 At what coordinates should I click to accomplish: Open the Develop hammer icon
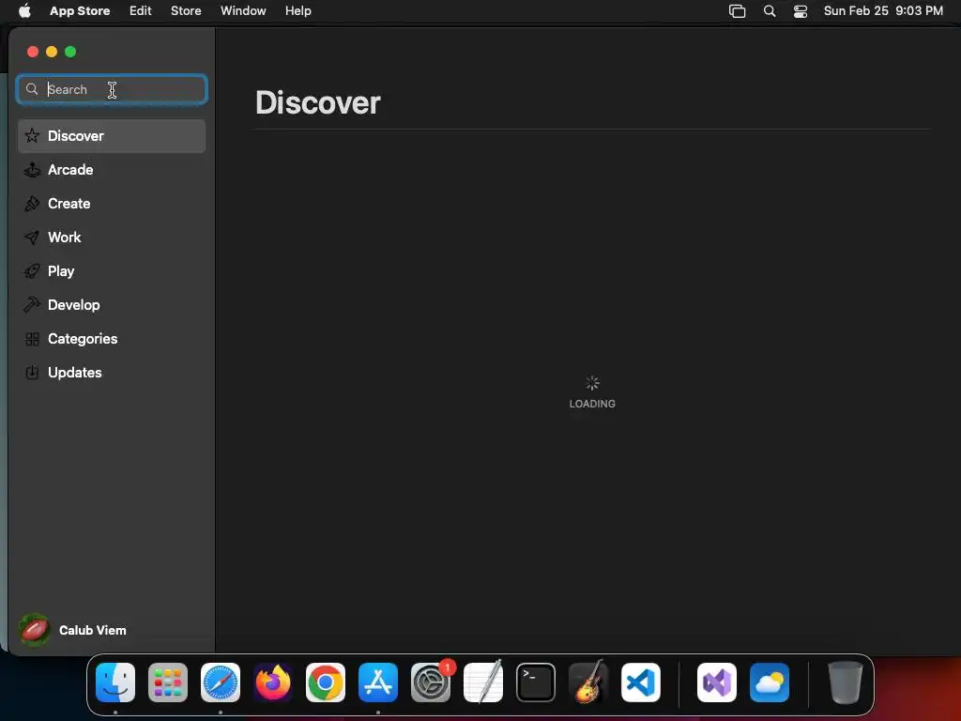tap(32, 305)
